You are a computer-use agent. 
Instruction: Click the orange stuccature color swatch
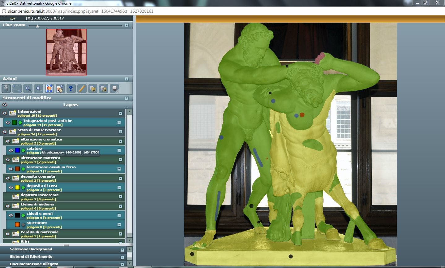17,225
